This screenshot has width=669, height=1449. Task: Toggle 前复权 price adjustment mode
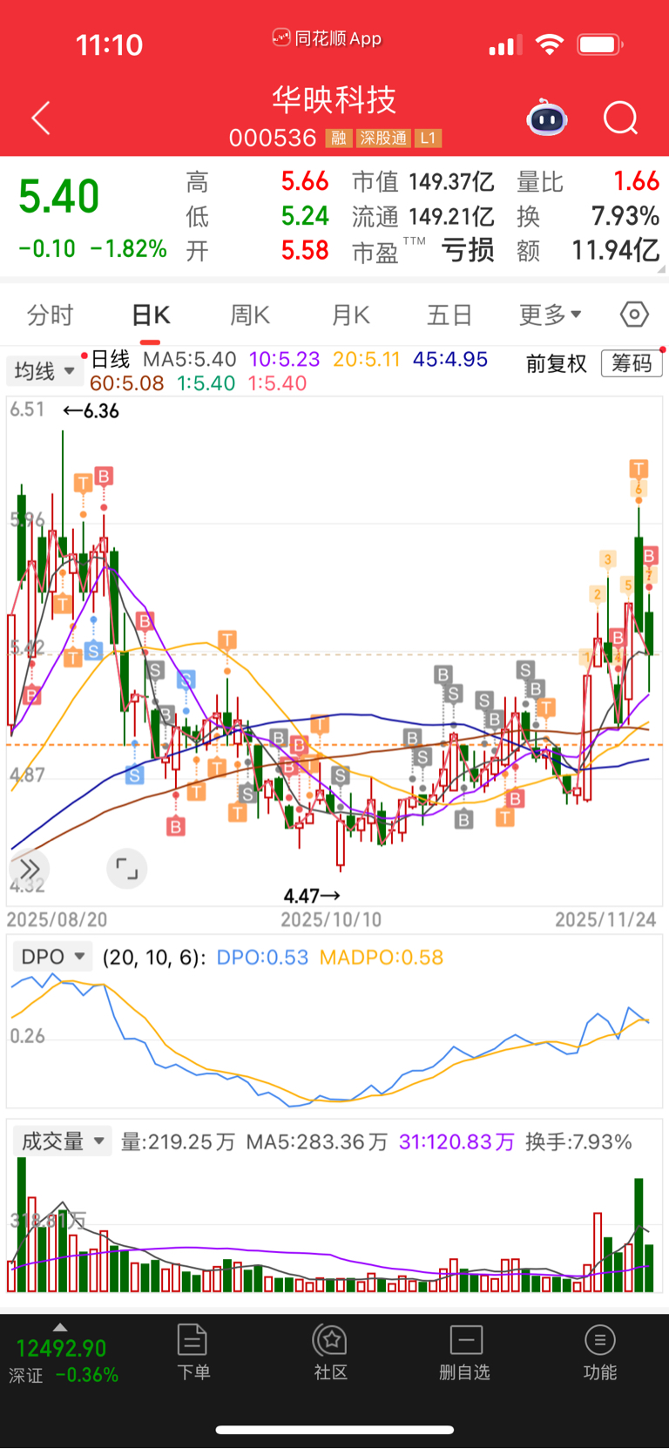coord(556,363)
